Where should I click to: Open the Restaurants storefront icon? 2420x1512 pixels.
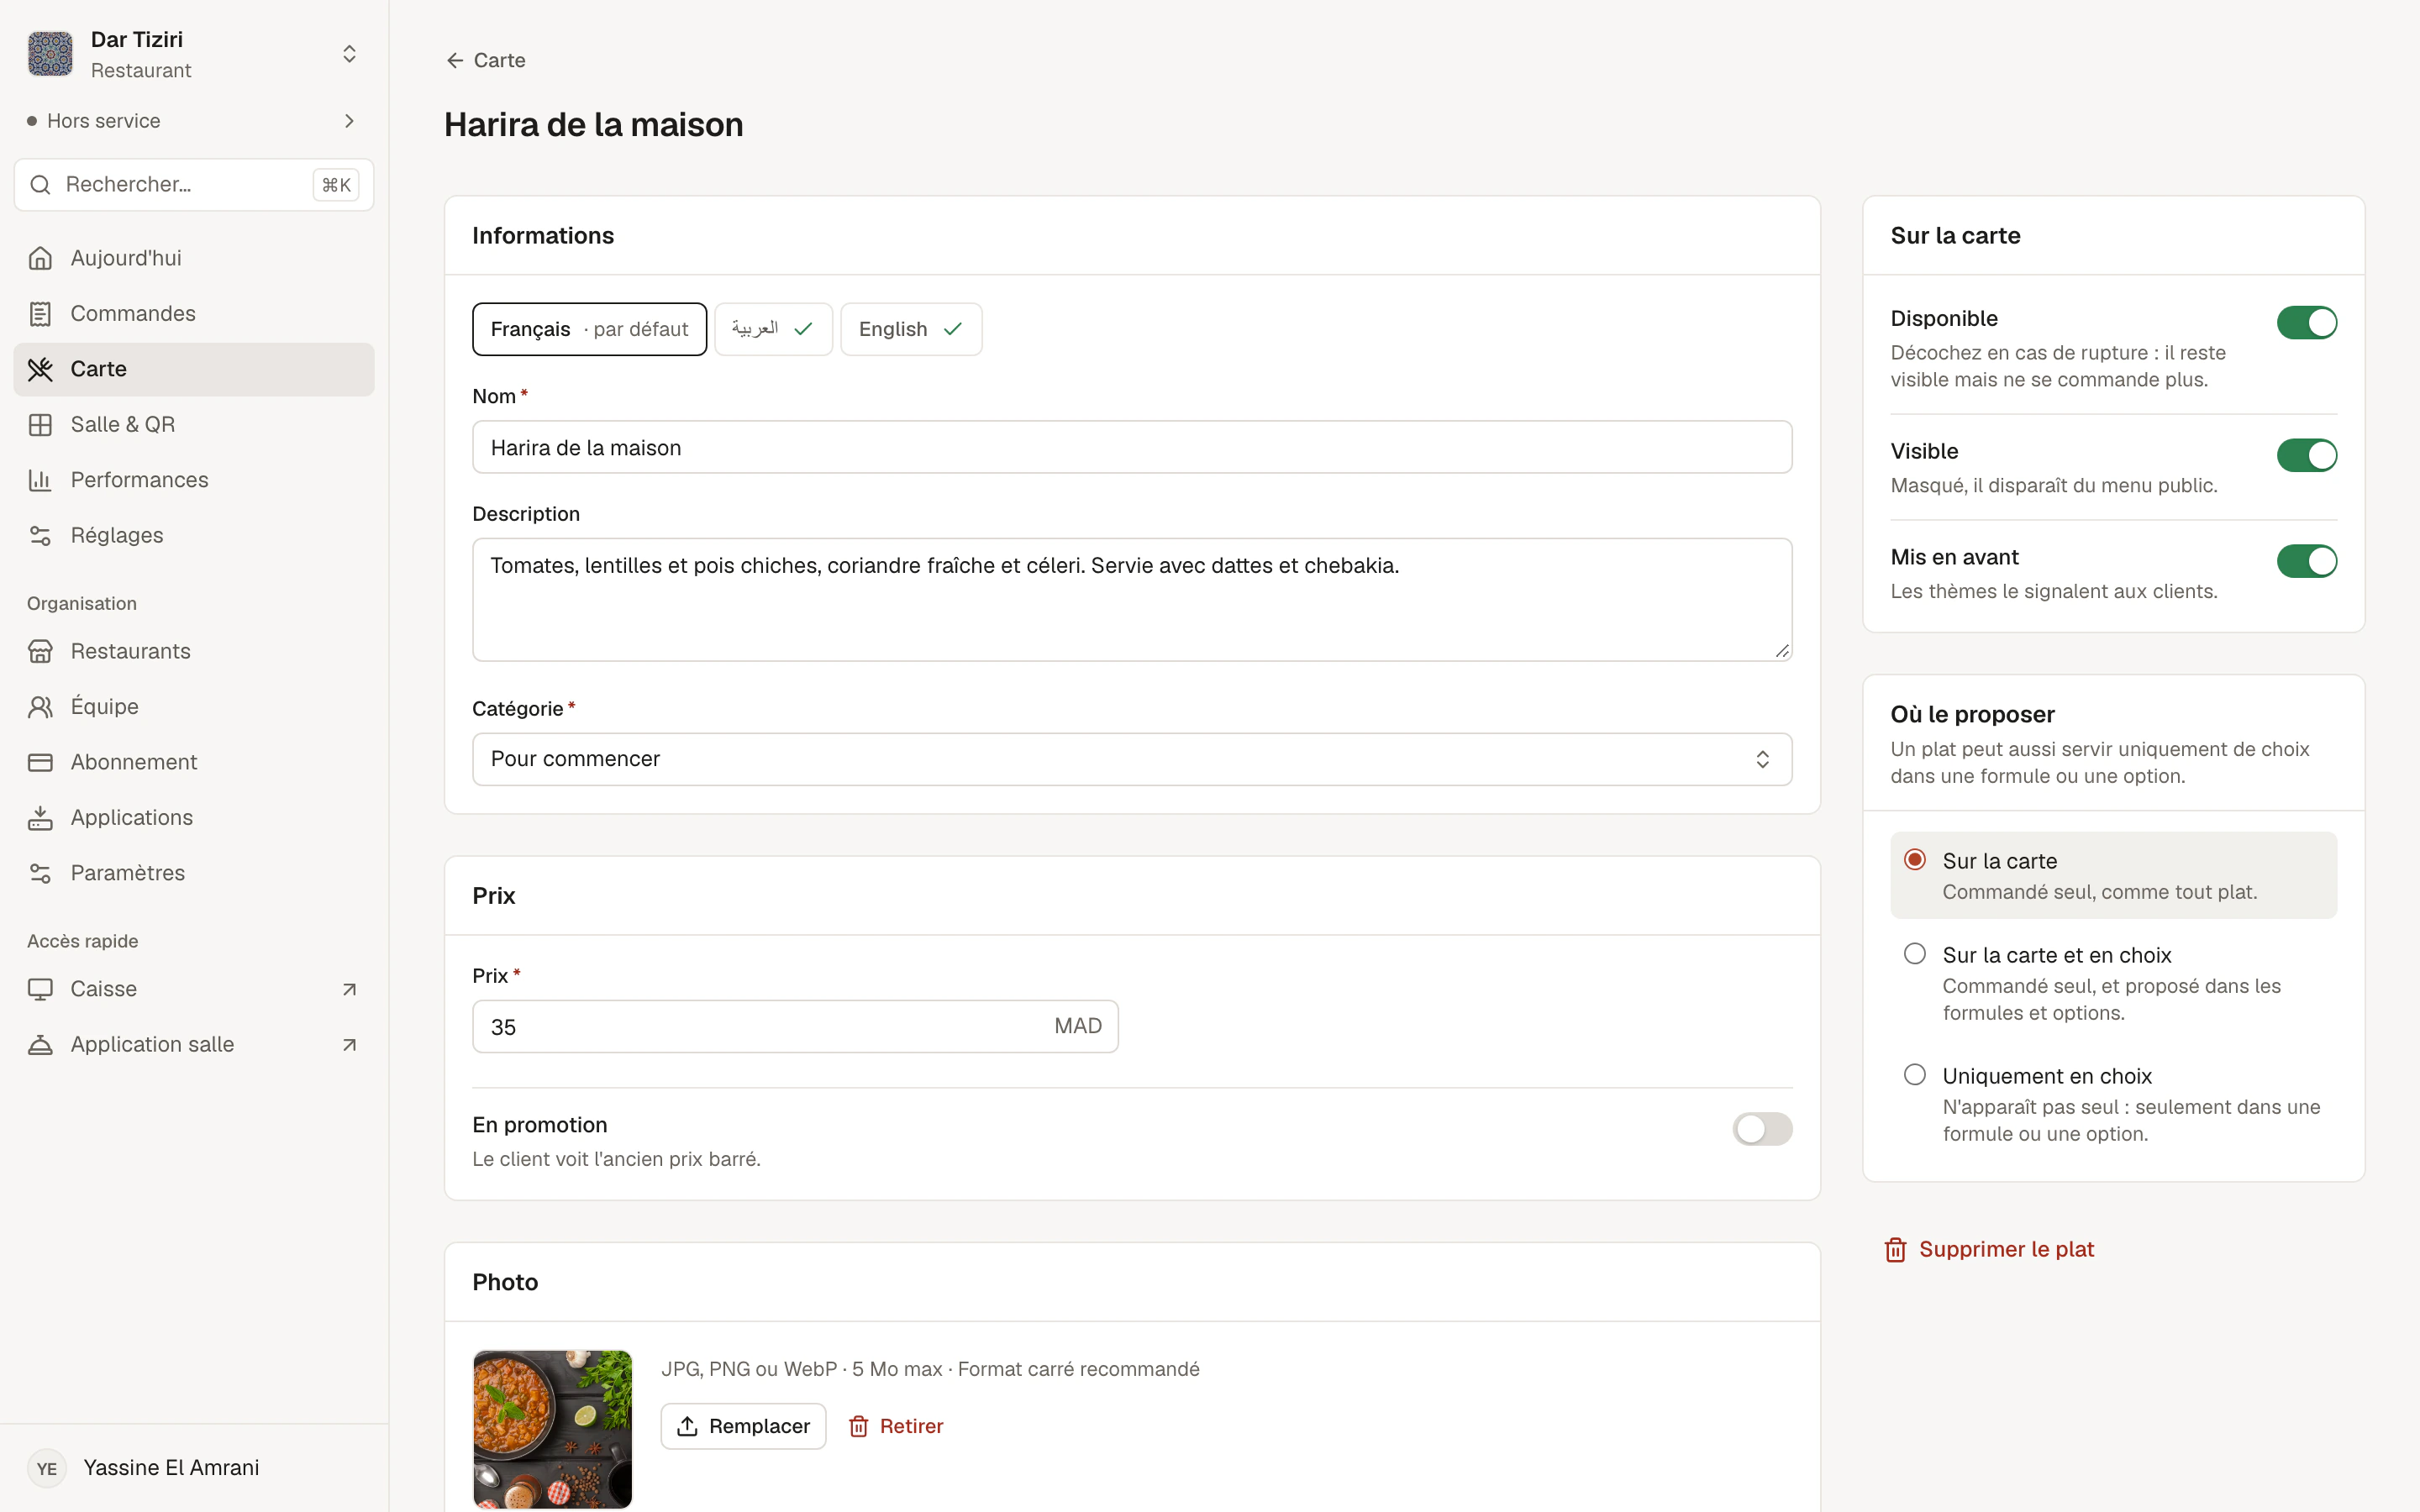pyautogui.click(x=40, y=652)
